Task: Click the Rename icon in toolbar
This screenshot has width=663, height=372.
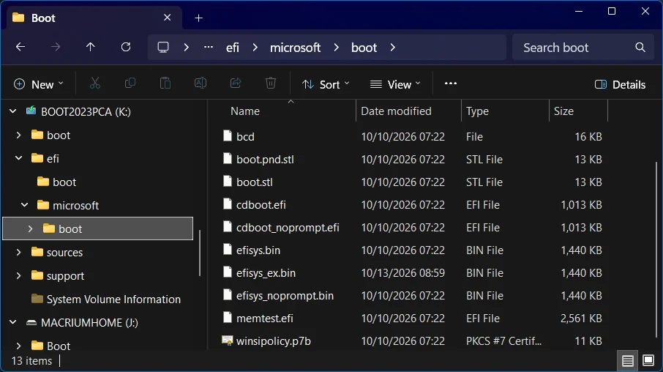Action: tap(201, 83)
